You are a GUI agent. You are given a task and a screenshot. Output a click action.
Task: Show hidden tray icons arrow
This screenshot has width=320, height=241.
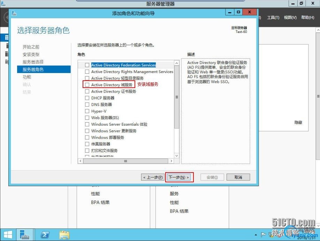tap(256, 235)
